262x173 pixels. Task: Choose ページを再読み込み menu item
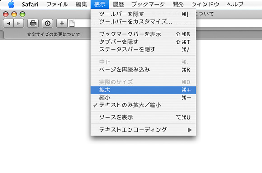pyautogui.click(x=143, y=69)
